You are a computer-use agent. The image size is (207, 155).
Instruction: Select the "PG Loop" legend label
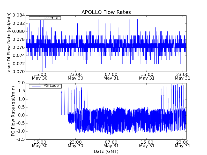[51, 86]
